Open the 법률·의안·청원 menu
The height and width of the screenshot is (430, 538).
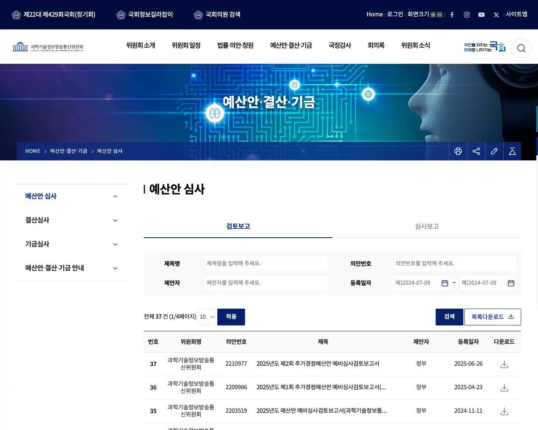pos(235,45)
